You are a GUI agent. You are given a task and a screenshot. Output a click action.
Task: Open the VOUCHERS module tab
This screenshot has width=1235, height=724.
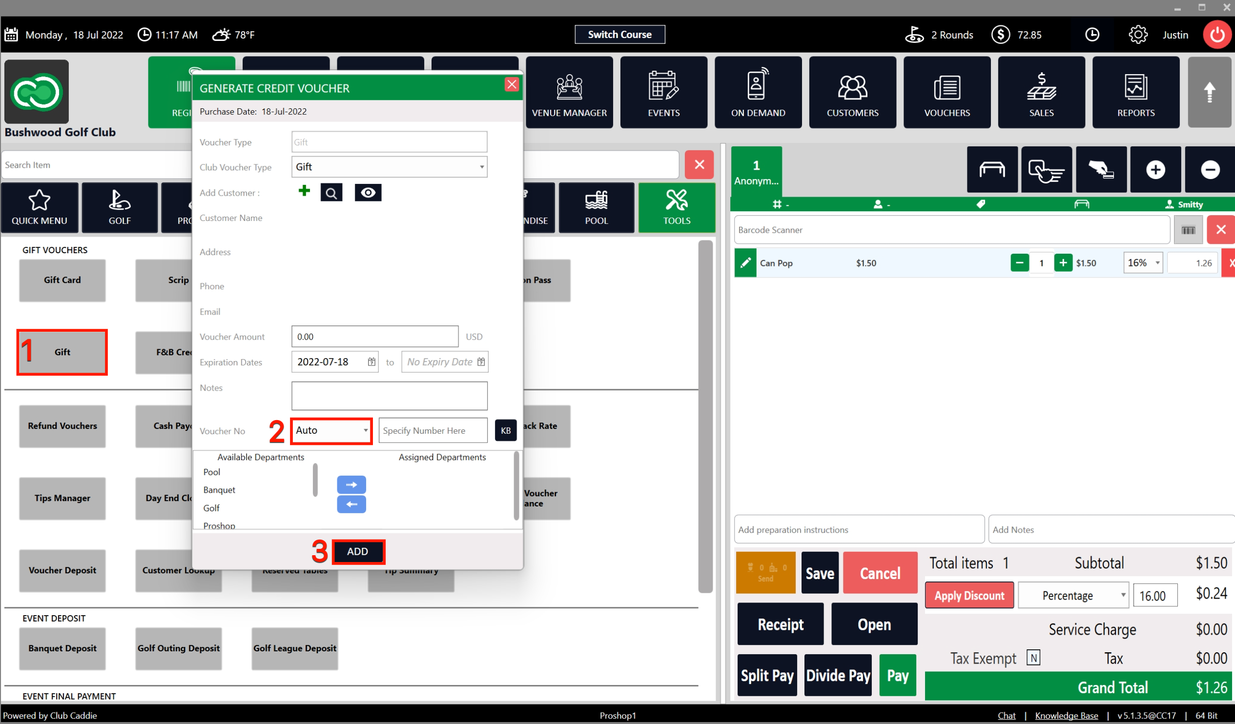(x=947, y=93)
